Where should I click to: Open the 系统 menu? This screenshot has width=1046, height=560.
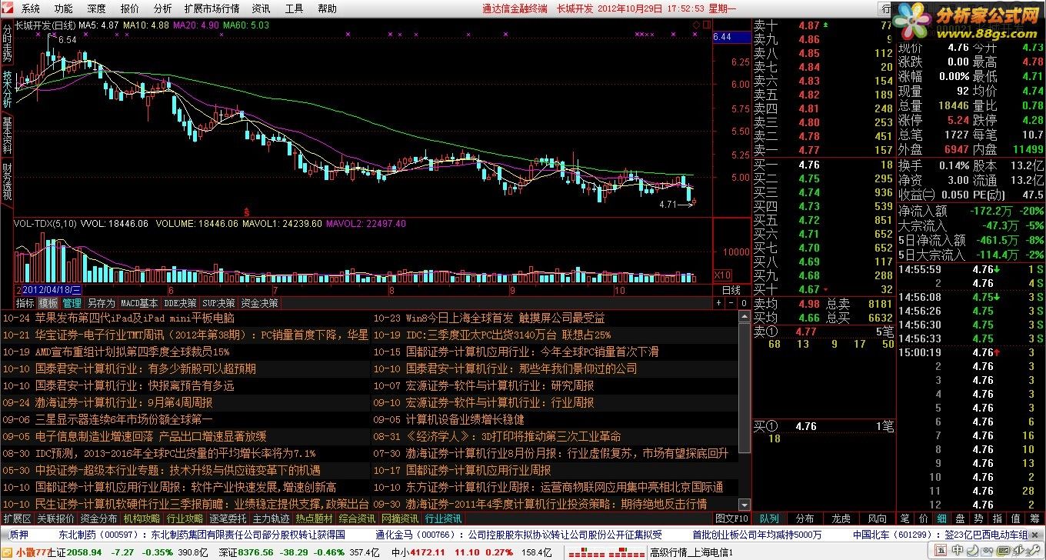tap(30, 8)
